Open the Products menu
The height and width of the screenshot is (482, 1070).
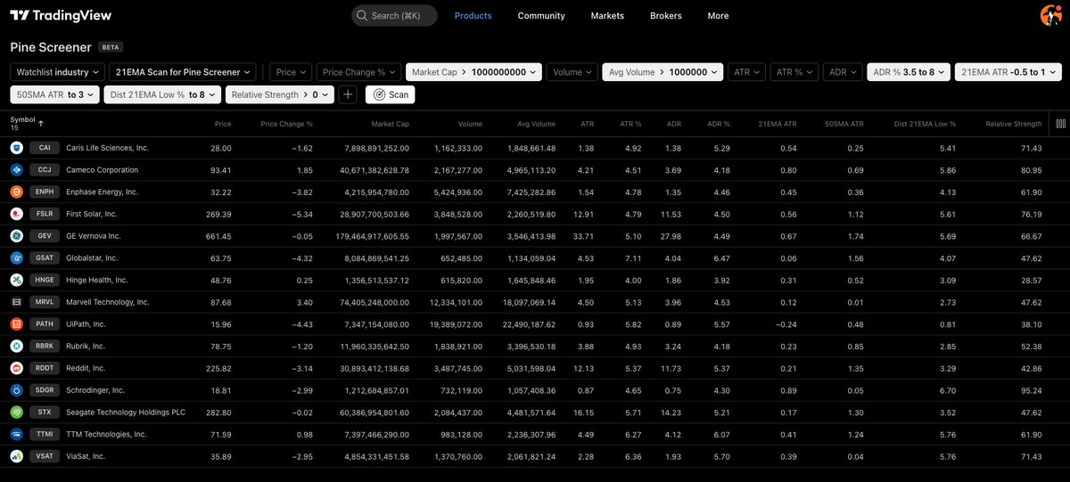point(473,15)
